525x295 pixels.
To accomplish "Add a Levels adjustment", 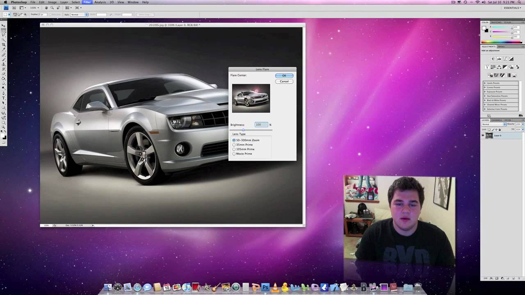I will 499,59.
